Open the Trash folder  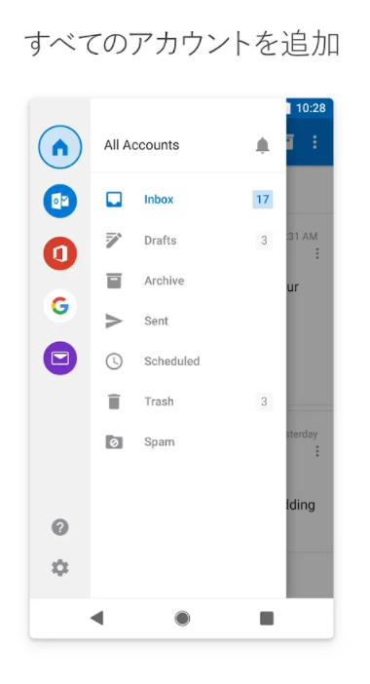pos(188,401)
